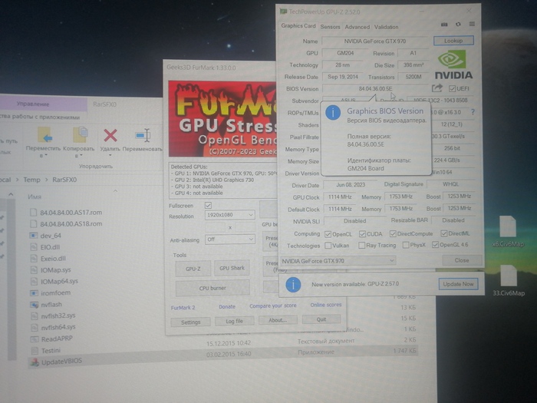Select the file 84.04.84.00.AS17.rom
The height and width of the screenshot is (403, 537).
pyautogui.click(x=71, y=213)
